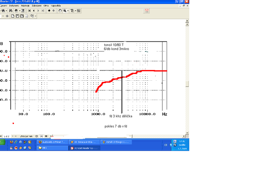Select the Hand tool
254x190 pixels.
[x=60, y=11]
